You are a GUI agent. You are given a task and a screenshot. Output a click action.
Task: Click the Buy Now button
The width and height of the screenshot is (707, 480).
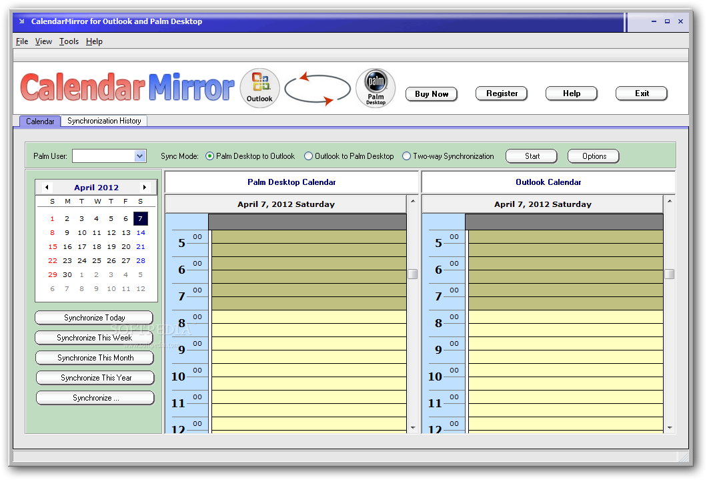pos(432,94)
